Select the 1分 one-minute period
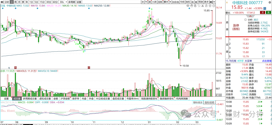 coord(31,2)
